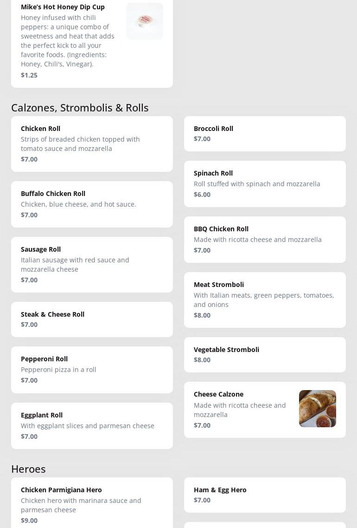This screenshot has width=357, height=528.
Task: Pick the Vegetable Stromboli item
Action: [x=265, y=354]
